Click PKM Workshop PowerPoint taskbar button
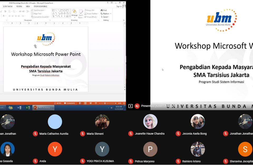This screenshot has width=253, height=165. [x=43, y=108]
